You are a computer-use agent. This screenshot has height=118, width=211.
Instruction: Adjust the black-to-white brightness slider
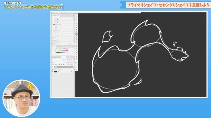click(x=62, y=52)
